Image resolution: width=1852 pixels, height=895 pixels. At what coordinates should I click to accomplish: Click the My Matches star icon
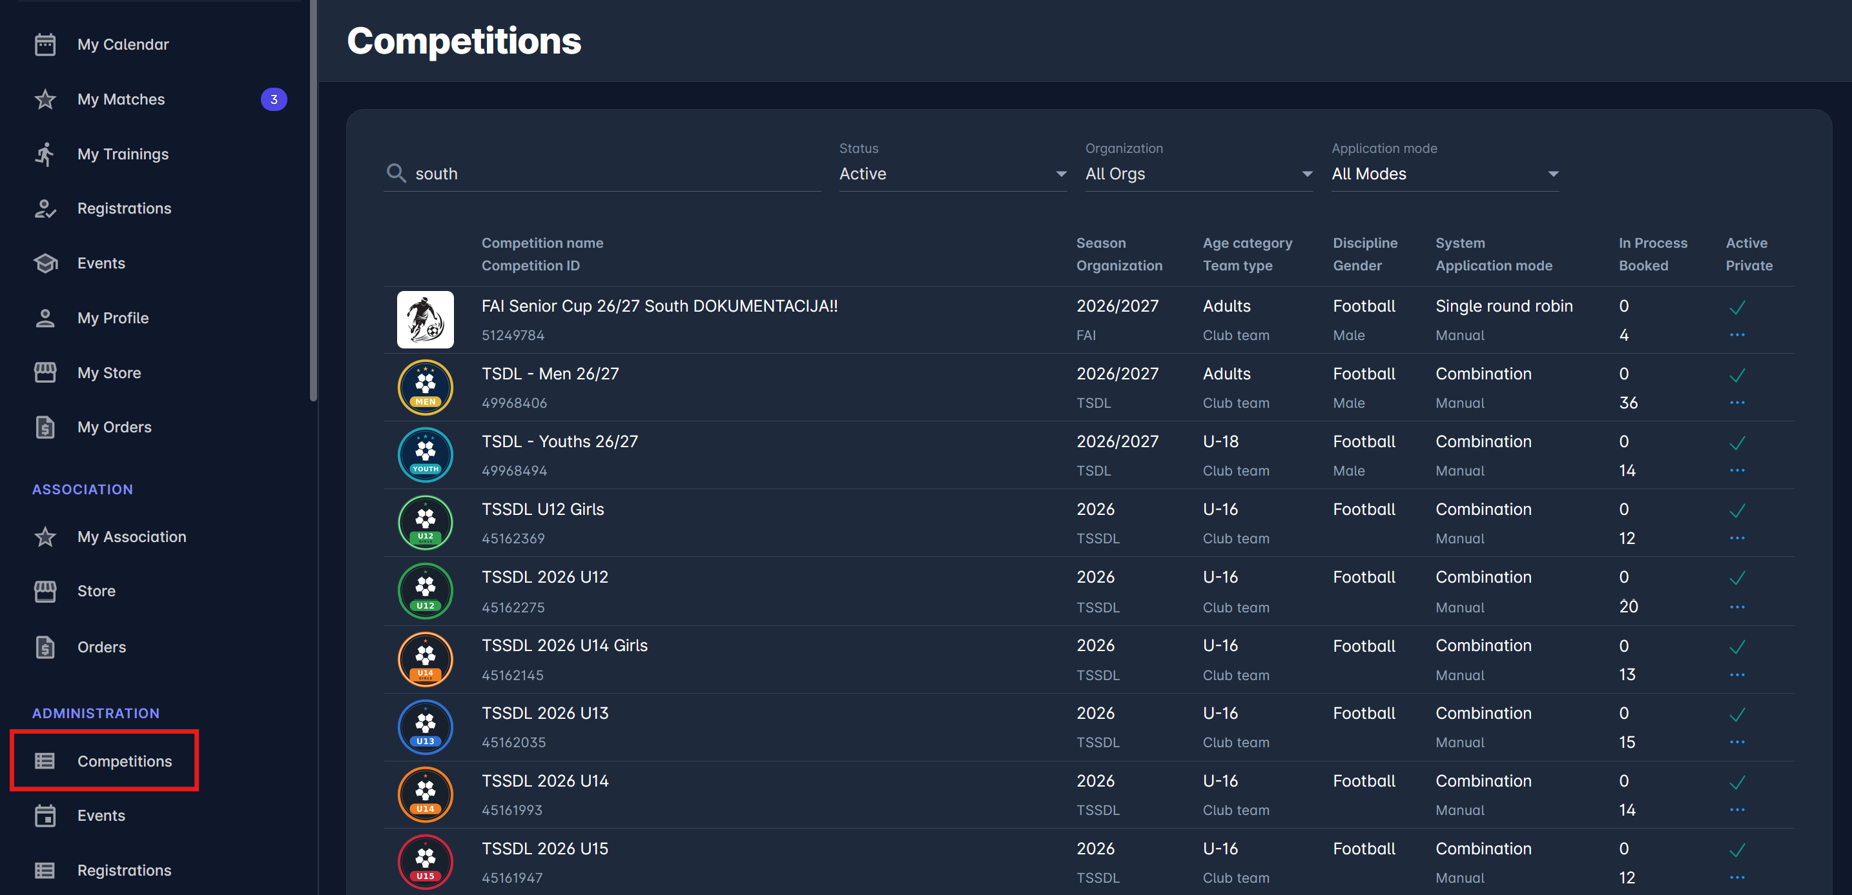(45, 99)
